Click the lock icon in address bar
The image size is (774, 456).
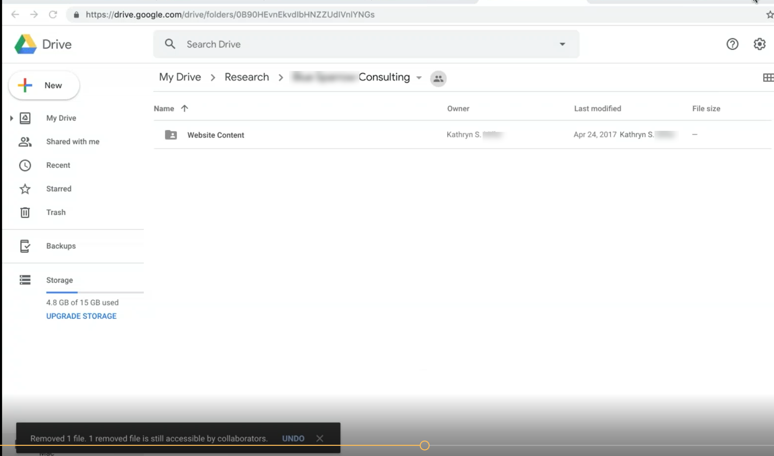click(76, 15)
